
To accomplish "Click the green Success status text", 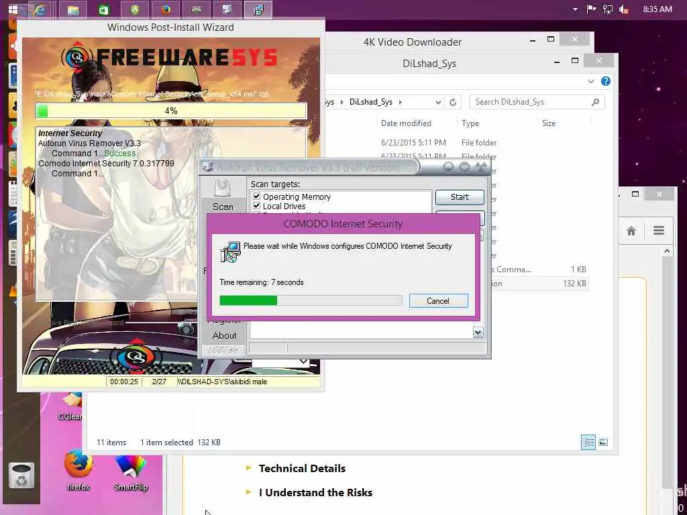I will coord(120,154).
